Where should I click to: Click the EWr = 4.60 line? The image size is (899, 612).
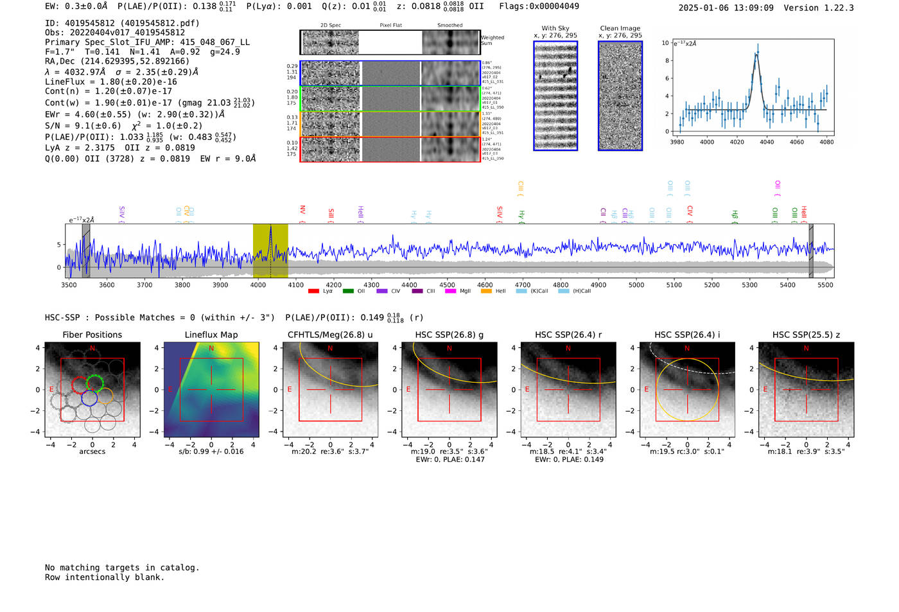pyautogui.click(x=135, y=114)
